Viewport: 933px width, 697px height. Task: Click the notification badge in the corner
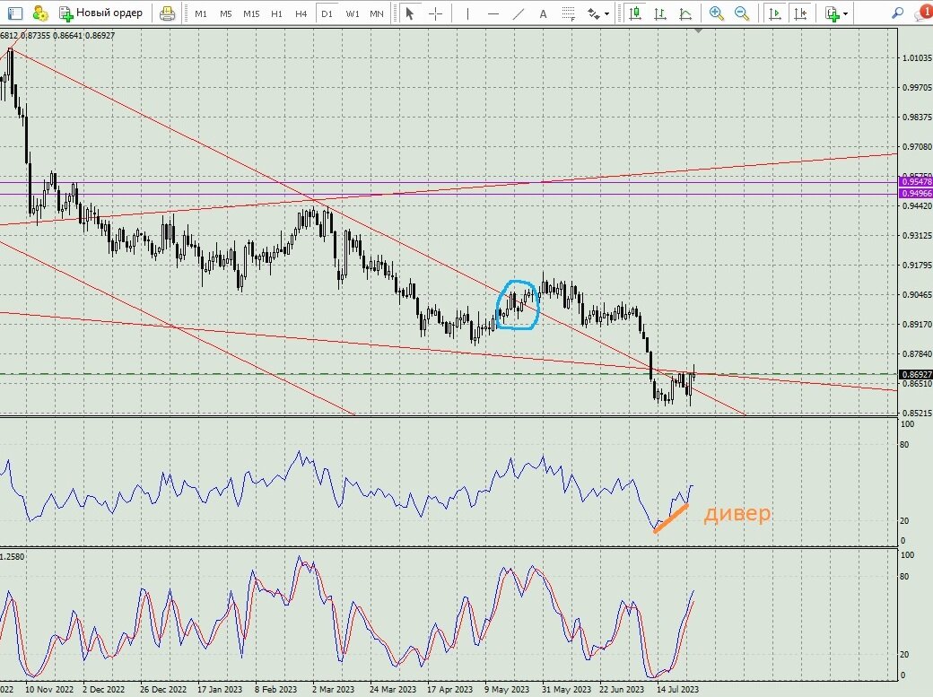pos(926,13)
